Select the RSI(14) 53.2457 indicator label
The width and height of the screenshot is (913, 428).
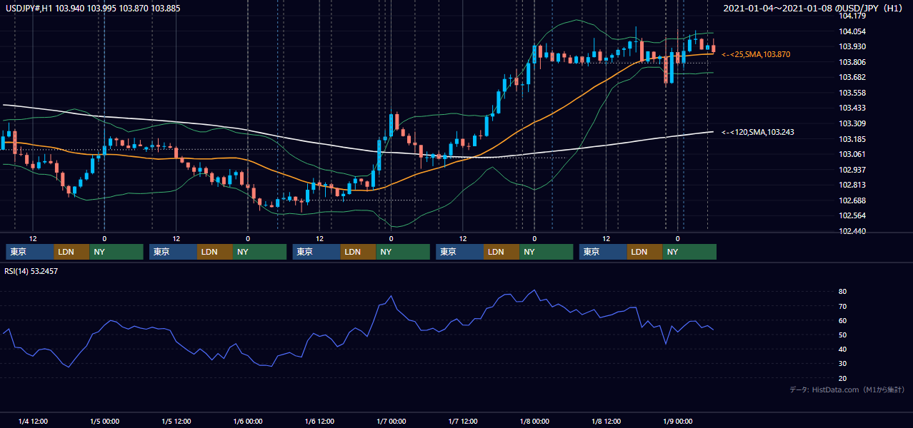pyautogui.click(x=31, y=271)
